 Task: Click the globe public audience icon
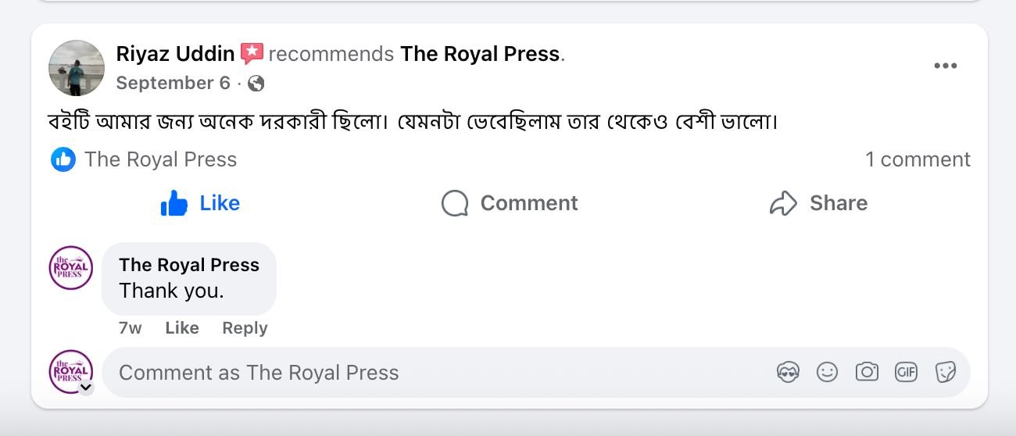256,84
